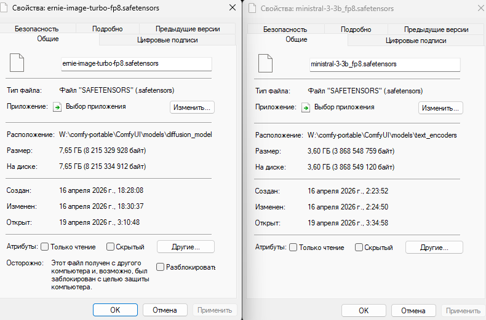Enable 'Только чтение' for ernie-image-turbo file

click(x=45, y=247)
